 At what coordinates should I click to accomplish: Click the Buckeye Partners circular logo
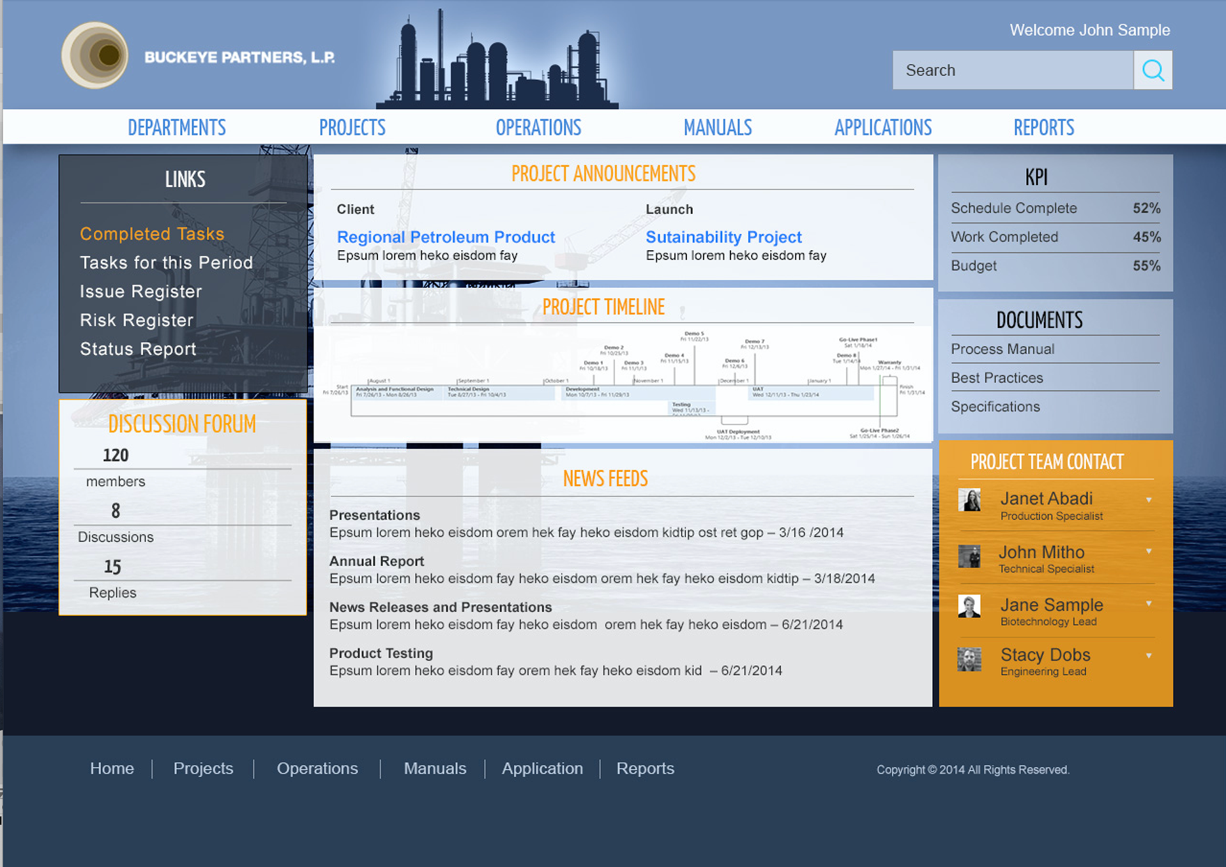point(95,56)
